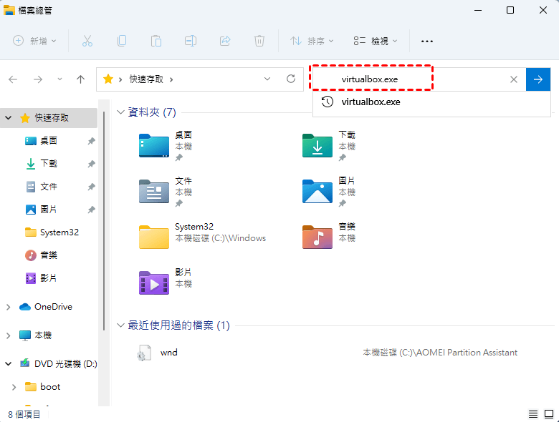Screen dimensions: 559x422
Task: Click the Delete trash can icon
Action: click(259, 41)
